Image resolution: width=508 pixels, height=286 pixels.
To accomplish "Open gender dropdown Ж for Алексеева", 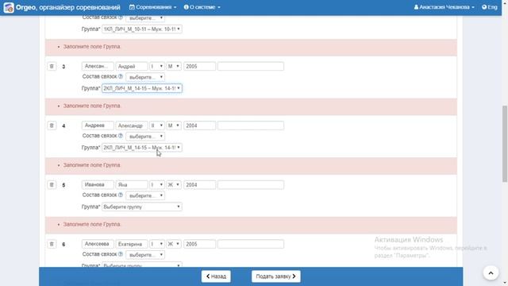I will click(174, 244).
